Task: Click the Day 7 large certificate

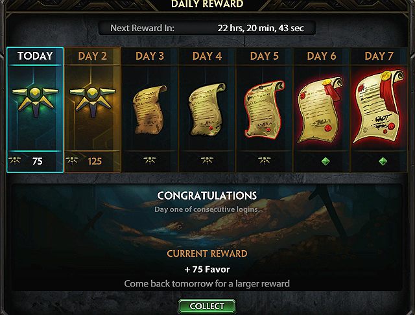Action: (x=379, y=107)
